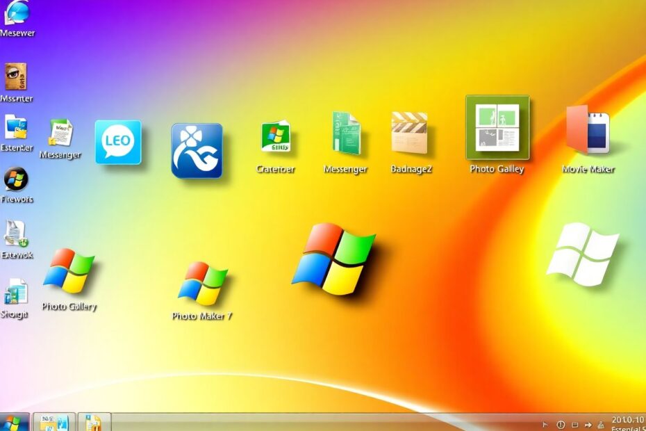Select the Photo Galley icon
This screenshot has height=431, width=646.
[x=497, y=127]
